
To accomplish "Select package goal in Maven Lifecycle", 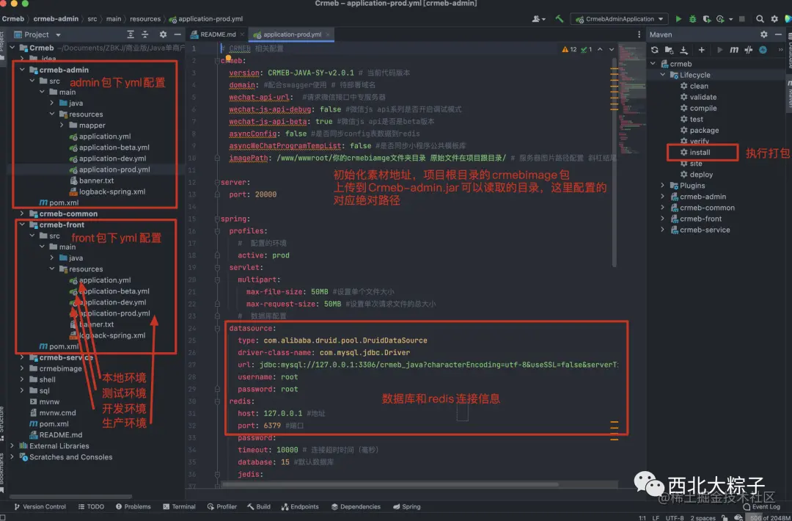I will click(x=704, y=130).
